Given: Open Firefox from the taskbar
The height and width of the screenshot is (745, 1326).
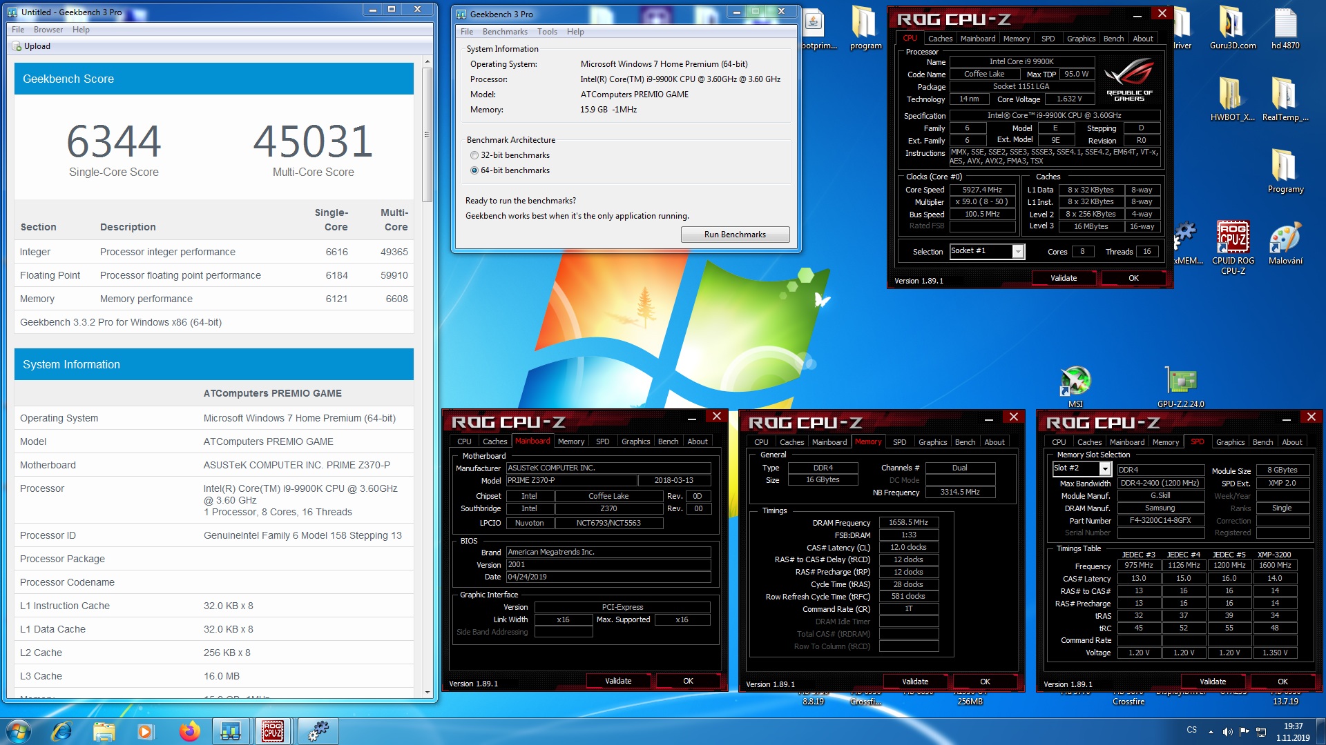Looking at the screenshot, I should click(x=189, y=731).
